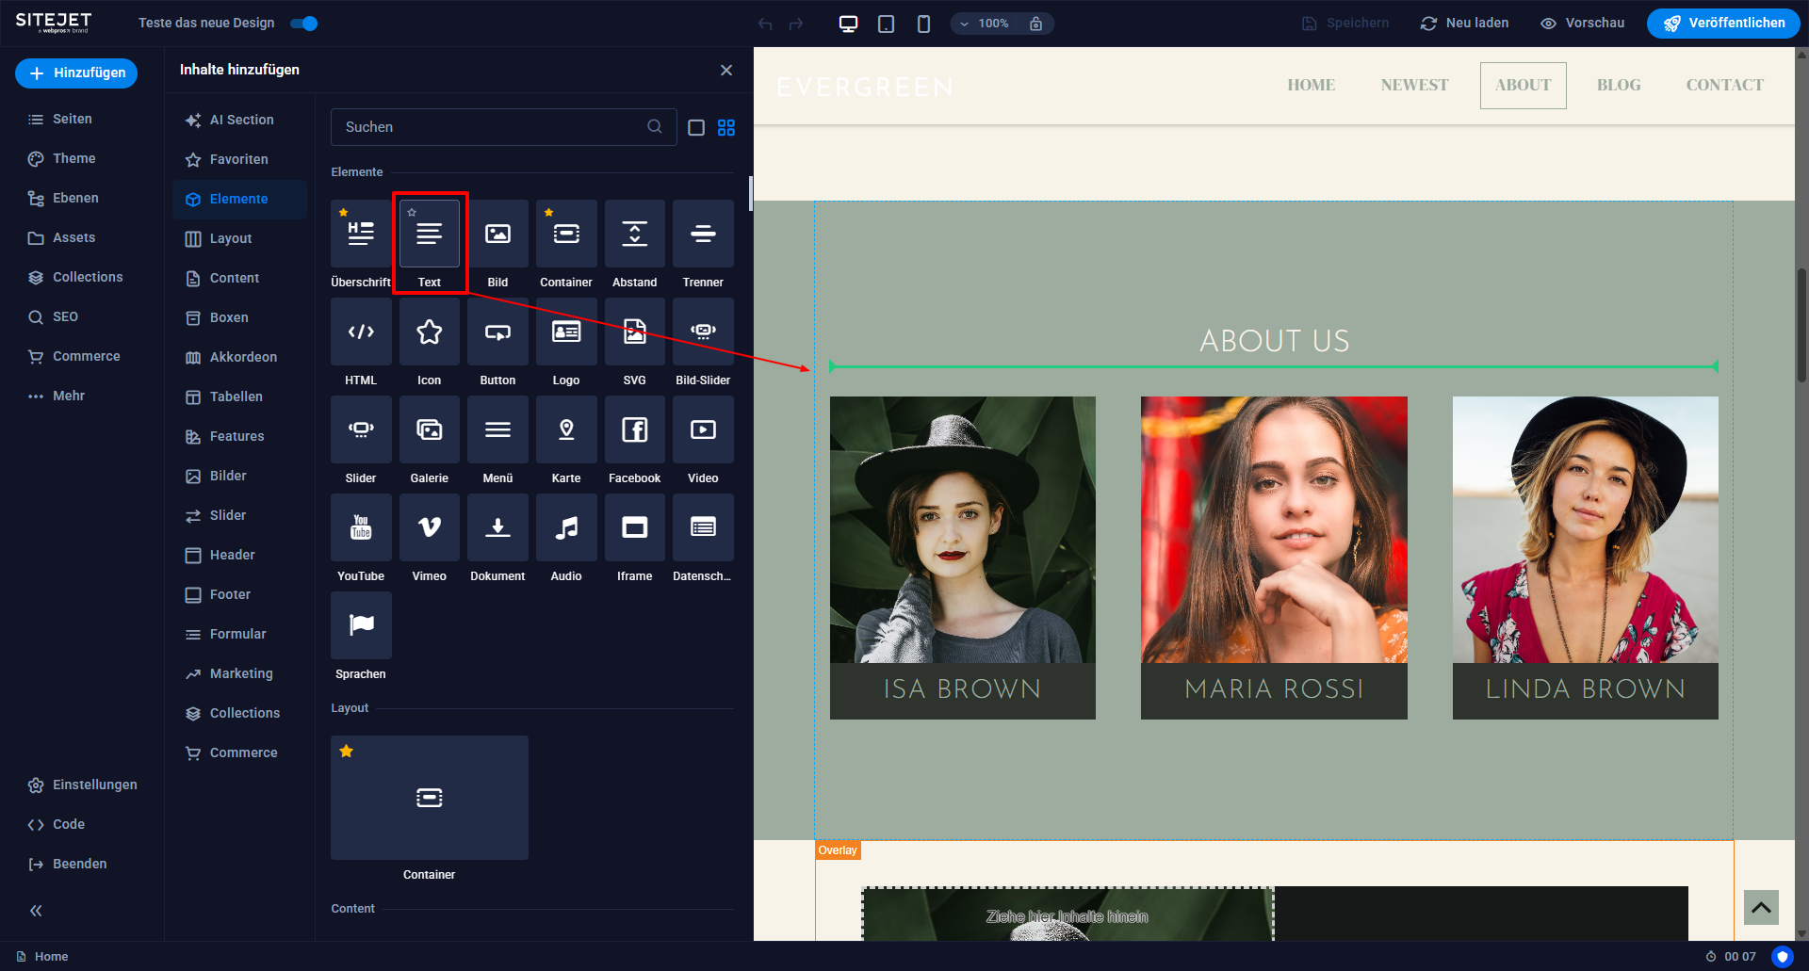The height and width of the screenshot is (971, 1809).
Task: Expand the Mehr menu in sidebar
Action: [57, 396]
